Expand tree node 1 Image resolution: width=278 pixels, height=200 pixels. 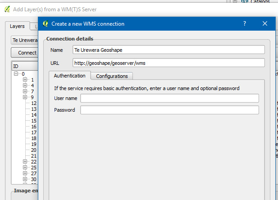click(x=25, y=79)
